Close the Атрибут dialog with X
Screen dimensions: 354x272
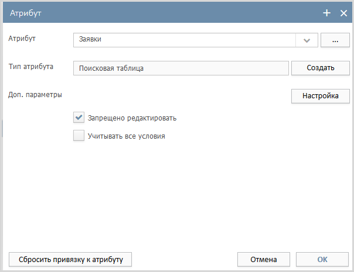pyautogui.click(x=343, y=13)
